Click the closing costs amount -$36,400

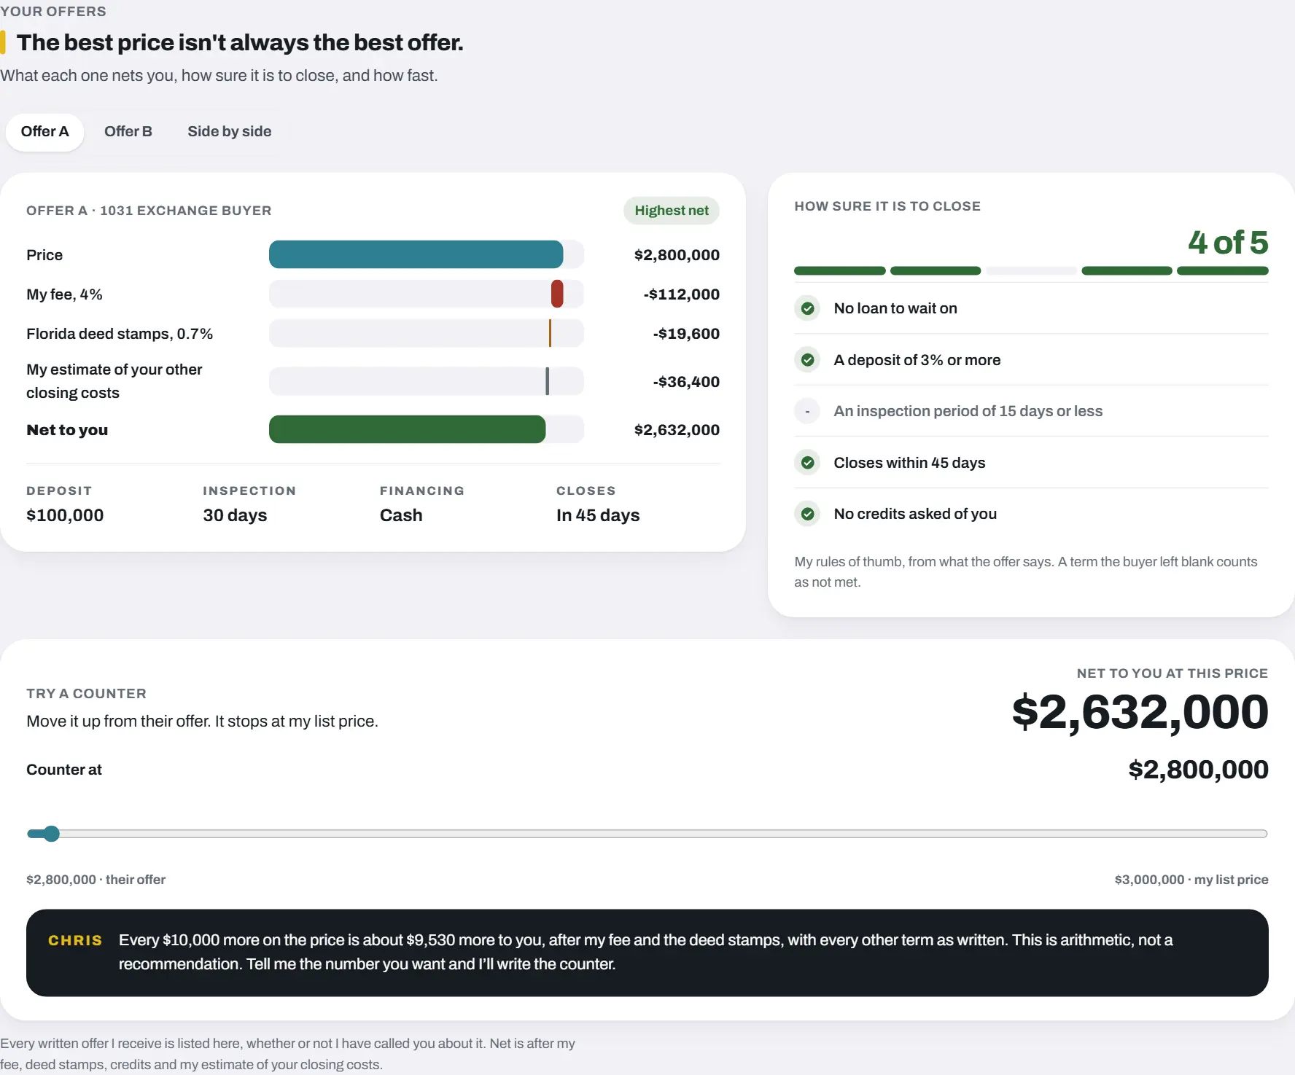686,382
